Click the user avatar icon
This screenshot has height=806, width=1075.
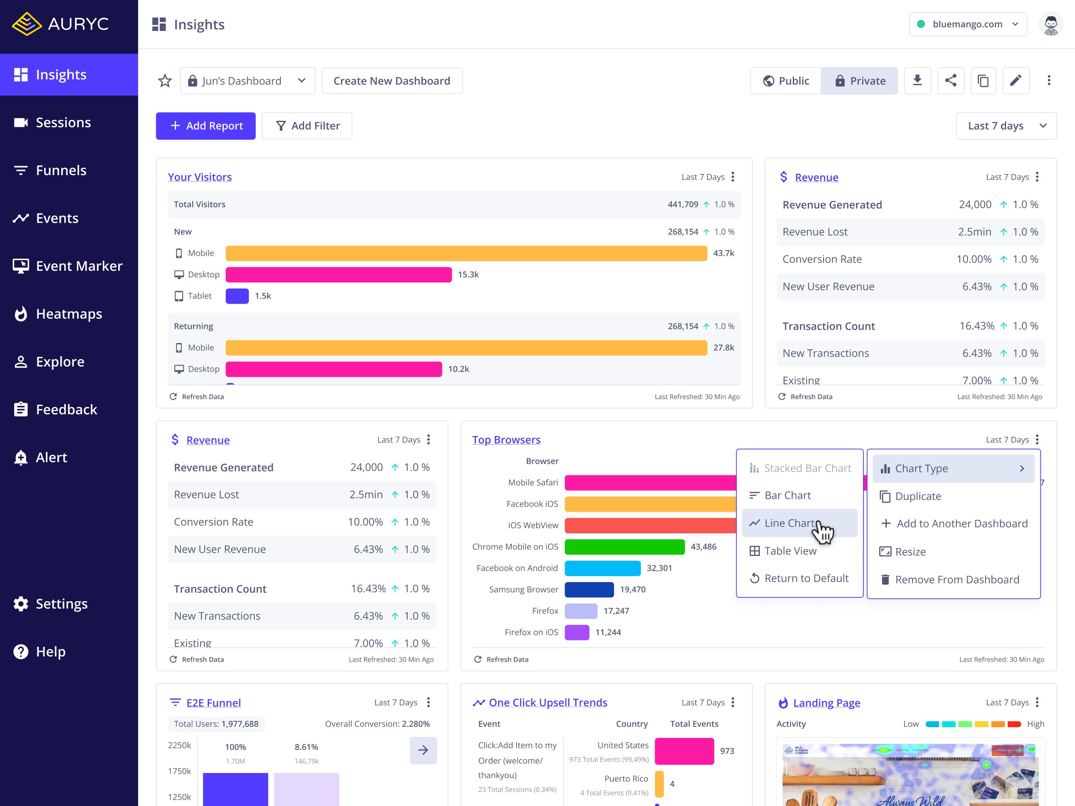coord(1050,24)
